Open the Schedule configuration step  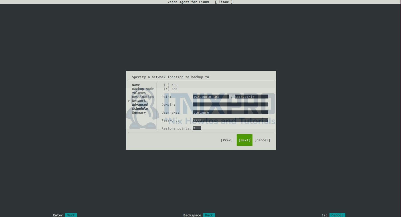[x=140, y=108]
